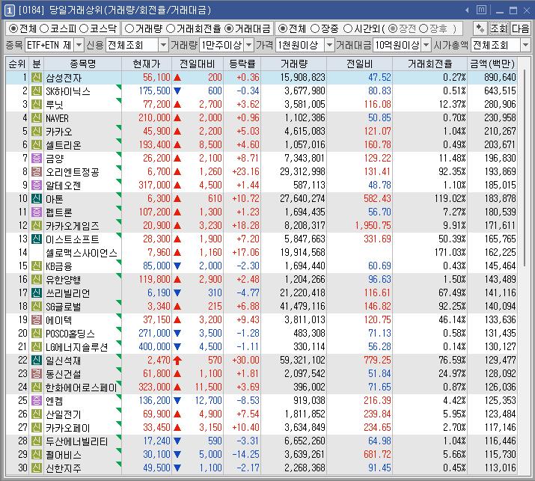Select the 거래대금 radio button
The height and width of the screenshot is (481, 535).
tap(229, 28)
